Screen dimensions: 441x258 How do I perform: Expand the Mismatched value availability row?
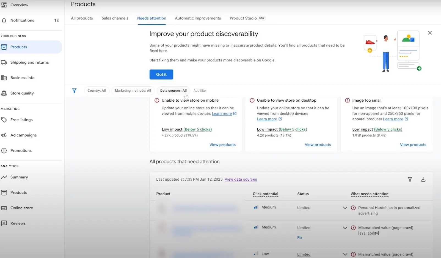345,228
